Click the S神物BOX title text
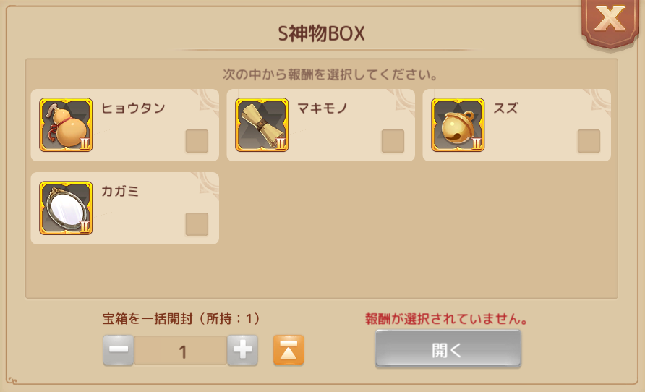The height and width of the screenshot is (392, 645). (x=321, y=33)
